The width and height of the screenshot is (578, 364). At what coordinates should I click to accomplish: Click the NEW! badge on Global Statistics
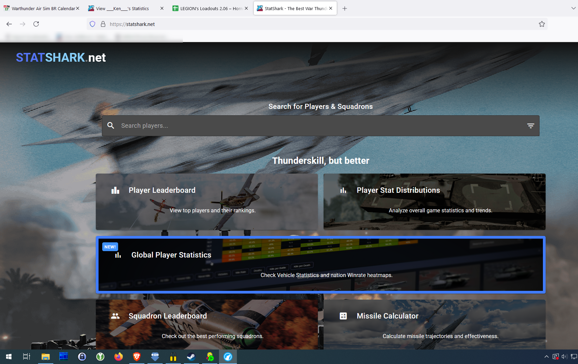point(110,247)
